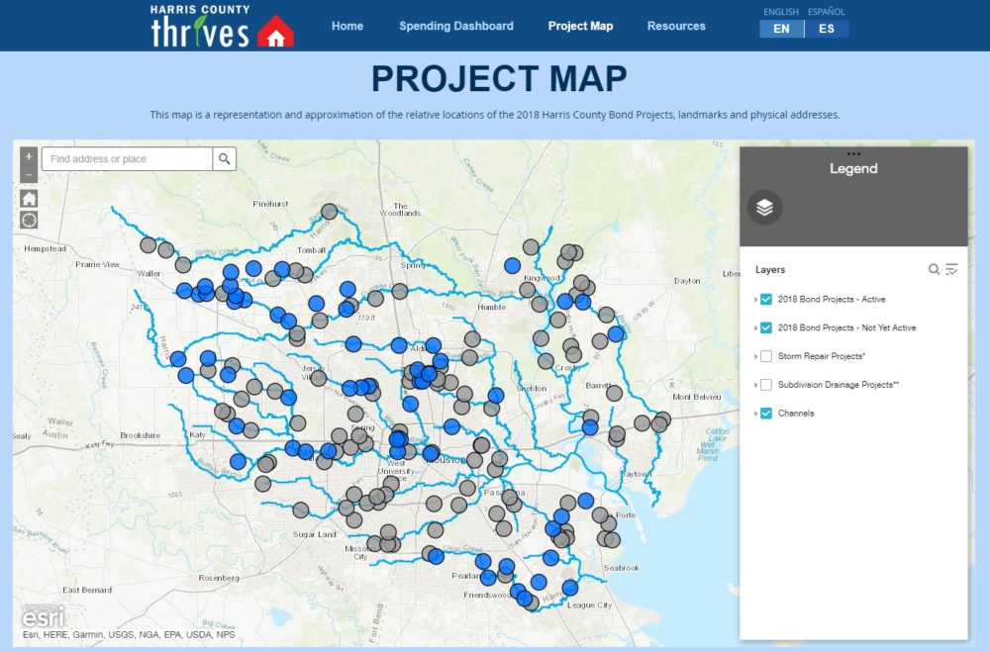Click the Esri logo
The height and width of the screenshot is (652, 990).
(x=44, y=616)
